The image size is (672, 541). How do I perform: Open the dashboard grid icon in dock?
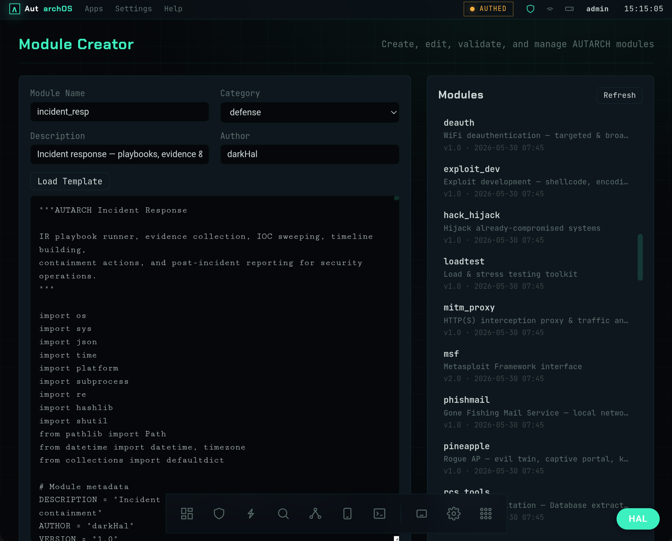click(x=187, y=513)
